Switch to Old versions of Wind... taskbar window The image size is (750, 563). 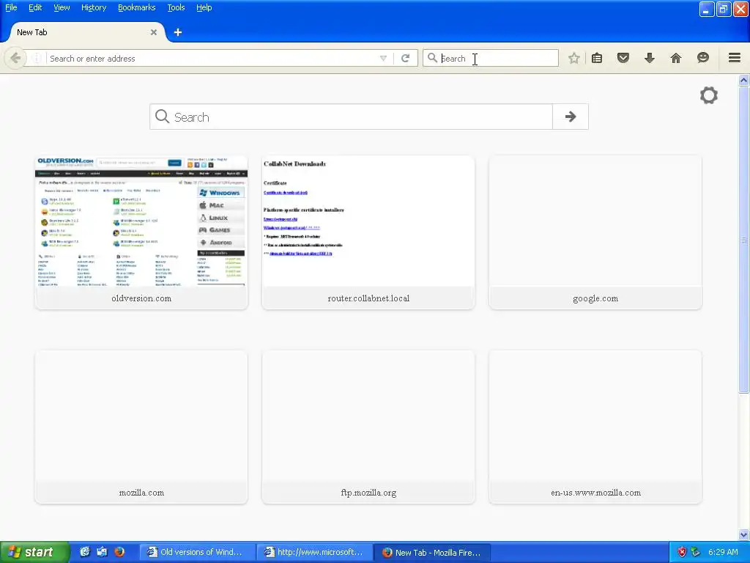[x=197, y=553]
